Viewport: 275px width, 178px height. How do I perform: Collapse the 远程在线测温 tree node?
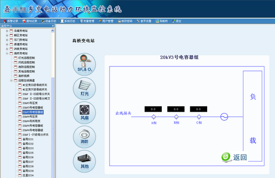(x=11, y=81)
